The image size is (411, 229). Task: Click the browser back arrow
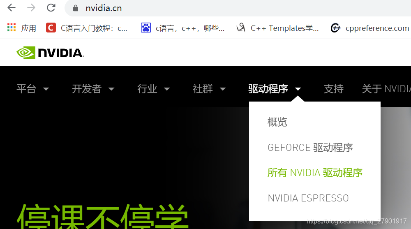[x=12, y=8]
